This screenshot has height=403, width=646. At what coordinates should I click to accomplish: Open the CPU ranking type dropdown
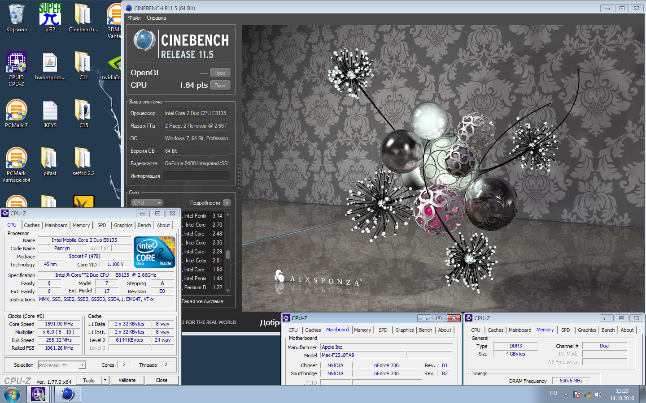coord(147,203)
